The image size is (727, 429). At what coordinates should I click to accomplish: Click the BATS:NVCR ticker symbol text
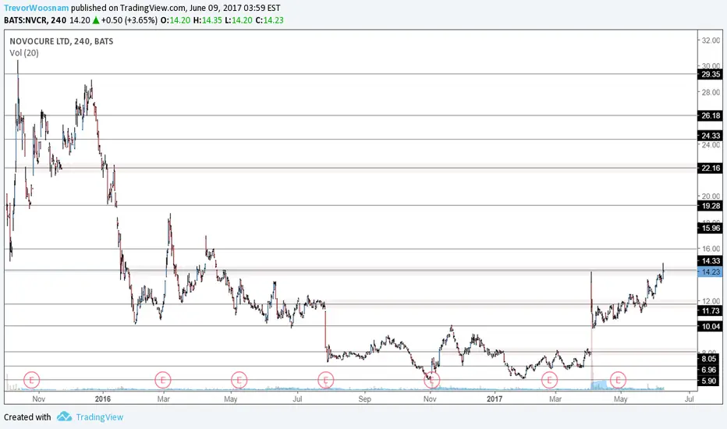[26, 20]
